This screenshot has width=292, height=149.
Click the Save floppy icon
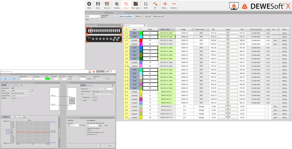pyautogui.click(x=98, y=4)
